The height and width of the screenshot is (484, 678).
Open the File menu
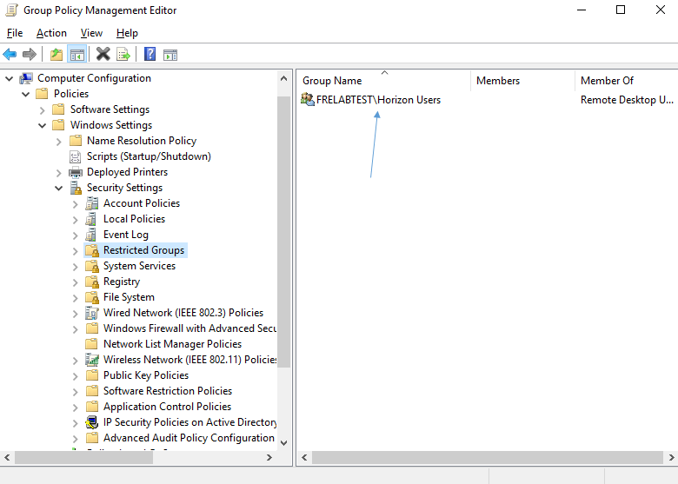pyautogui.click(x=15, y=33)
